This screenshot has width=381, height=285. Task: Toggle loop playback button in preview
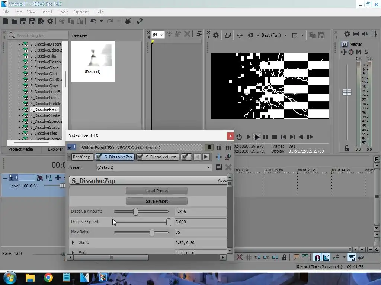coord(239,137)
